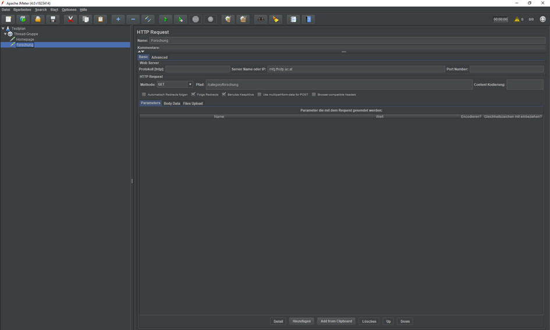Click the Name field containing Forschung

tap(347, 41)
